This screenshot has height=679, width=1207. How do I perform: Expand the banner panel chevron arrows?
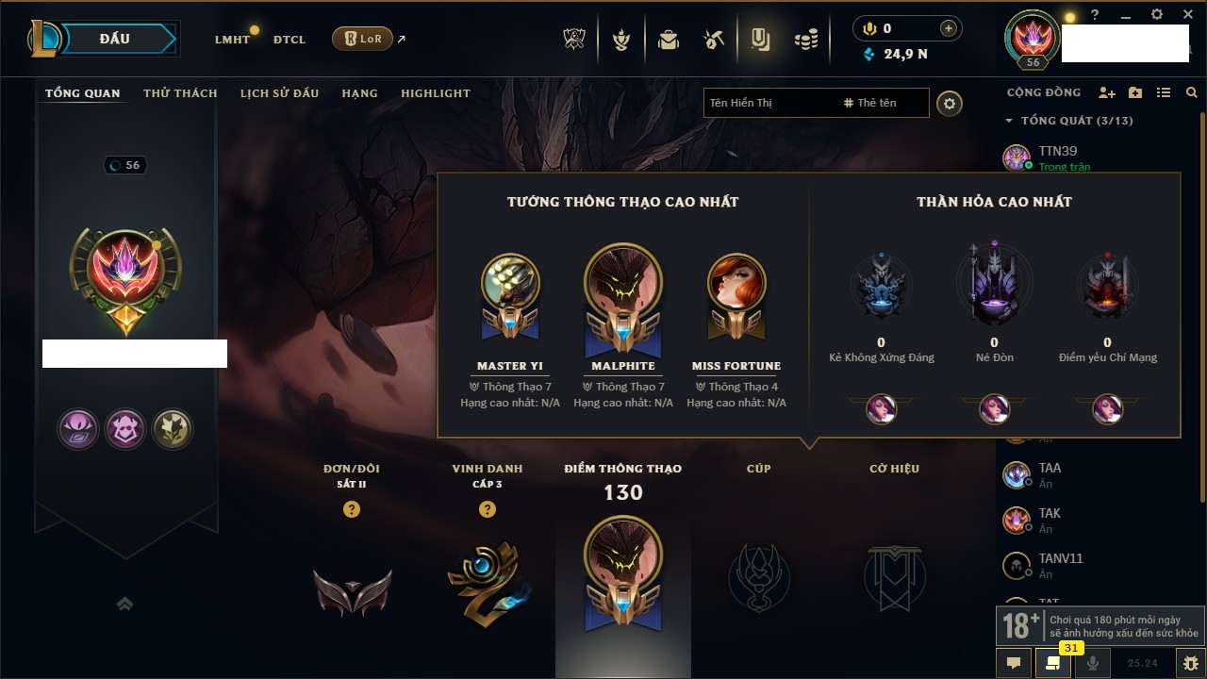[124, 604]
